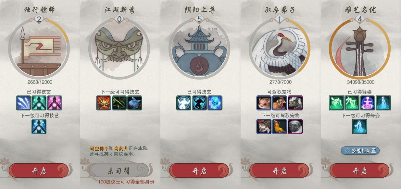Click the white slash skill icon under 独行镖师
The image size is (401, 189).
23,103
